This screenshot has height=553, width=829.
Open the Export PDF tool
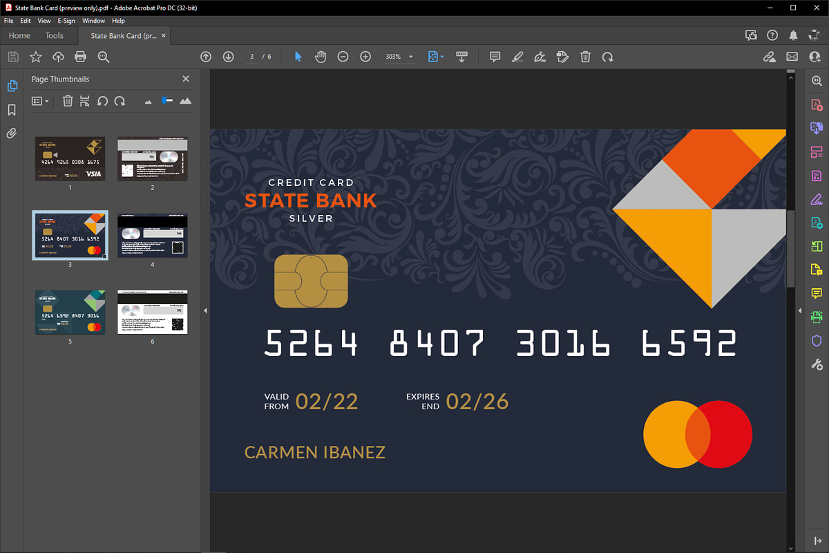pos(817,129)
